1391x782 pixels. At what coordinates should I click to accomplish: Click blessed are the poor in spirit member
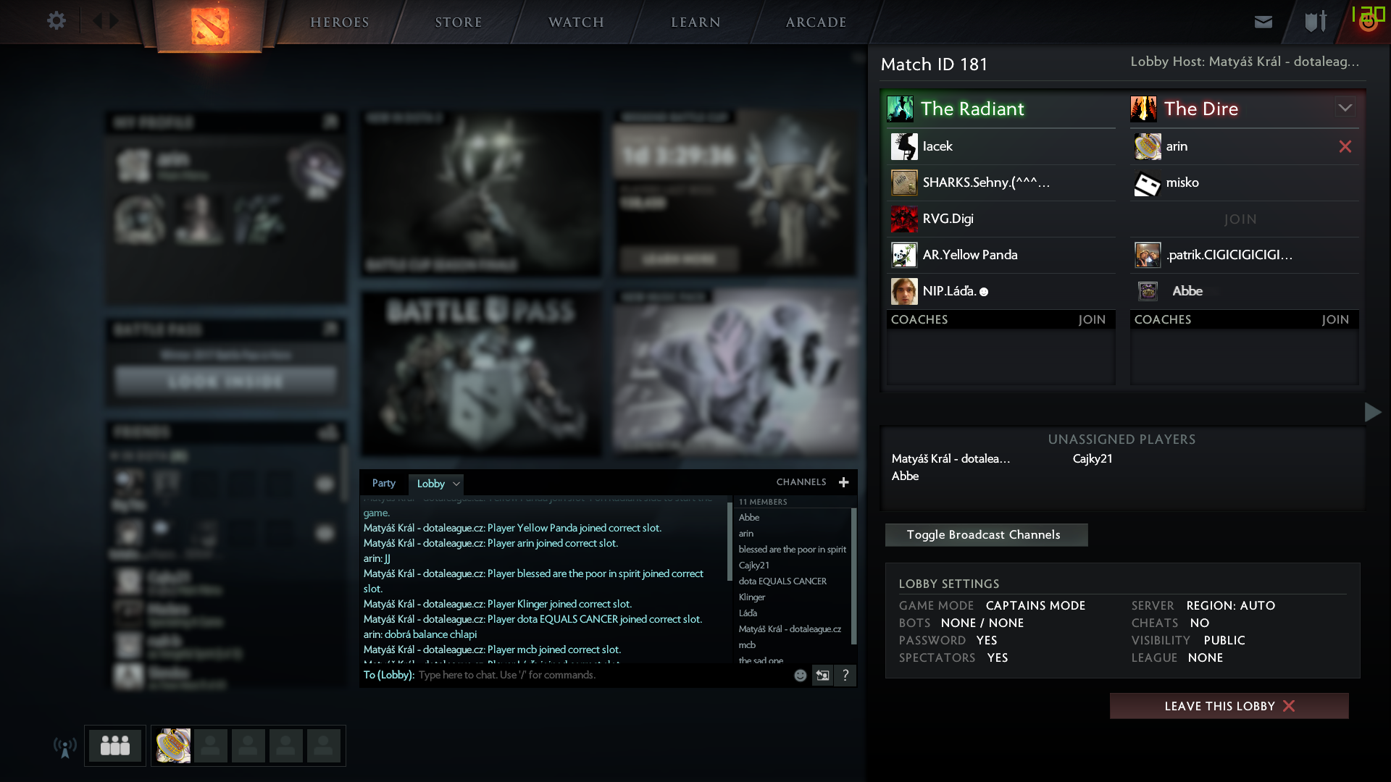pos(793,550)
